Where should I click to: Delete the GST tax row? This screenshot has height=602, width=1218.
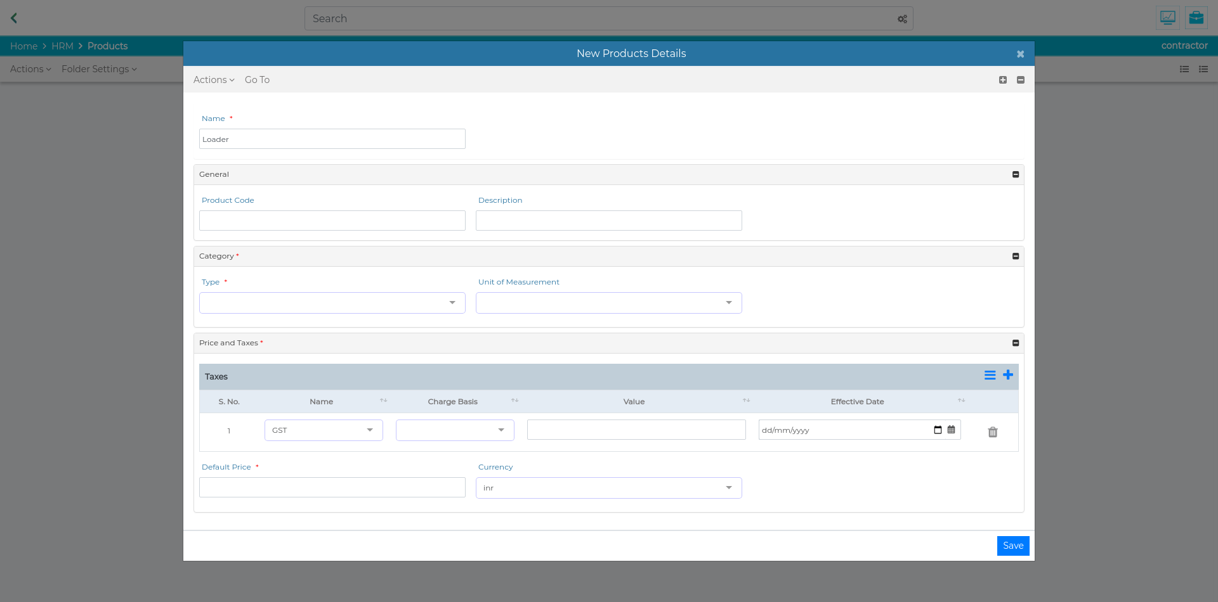pyautogui.click(x=993, y=432)
